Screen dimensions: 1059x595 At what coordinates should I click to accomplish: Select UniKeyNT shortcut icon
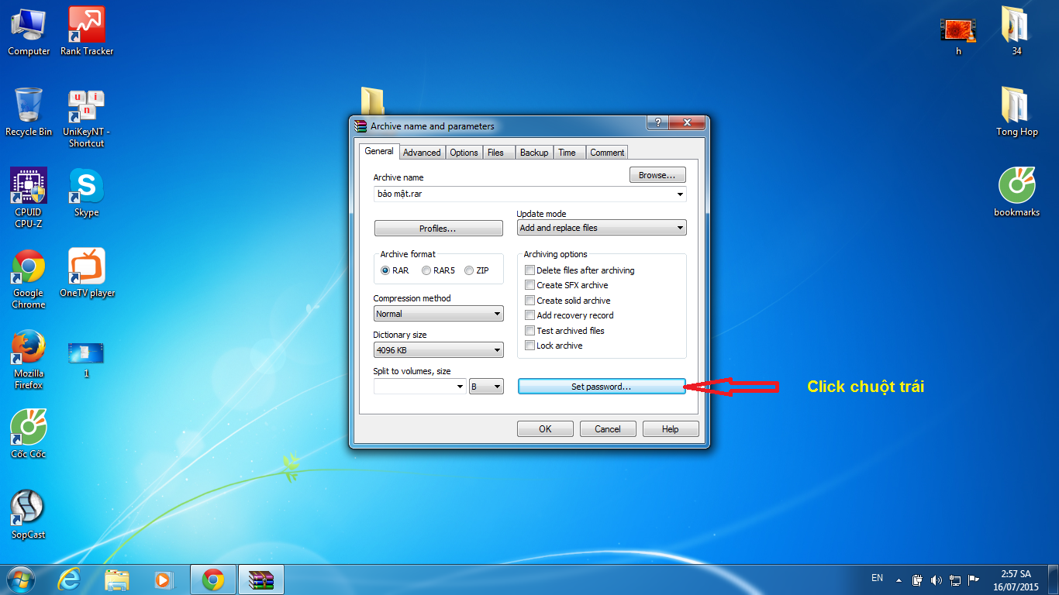point(86,118)
